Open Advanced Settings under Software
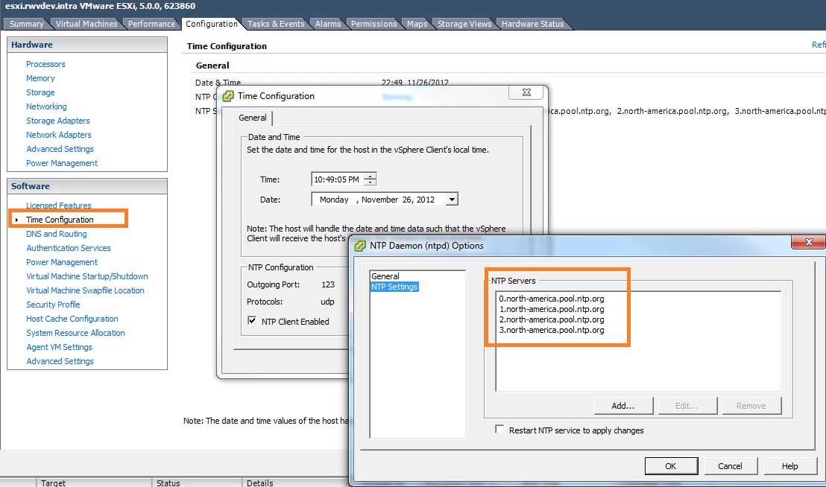The width and height of the screenshot is (826, 487). [60, 362]
